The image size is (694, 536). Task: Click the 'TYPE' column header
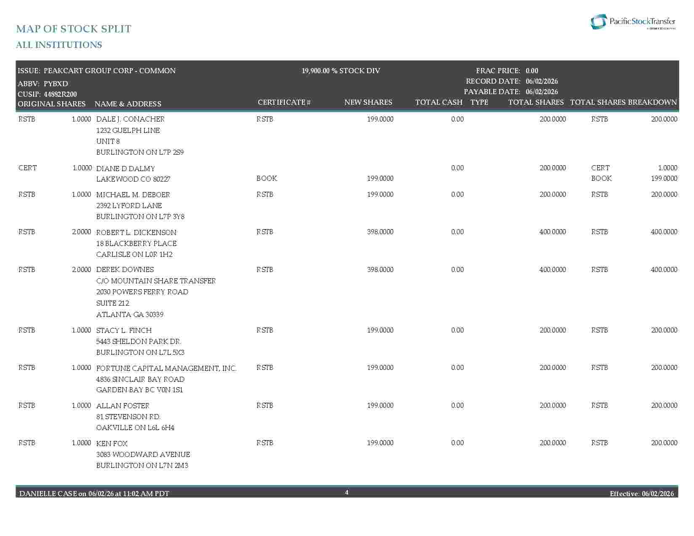(479, 102)
